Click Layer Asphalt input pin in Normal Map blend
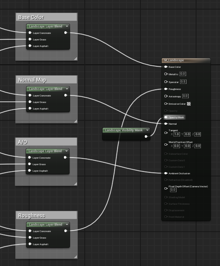Viewport: 220px width, 266px height. point(30,108)
